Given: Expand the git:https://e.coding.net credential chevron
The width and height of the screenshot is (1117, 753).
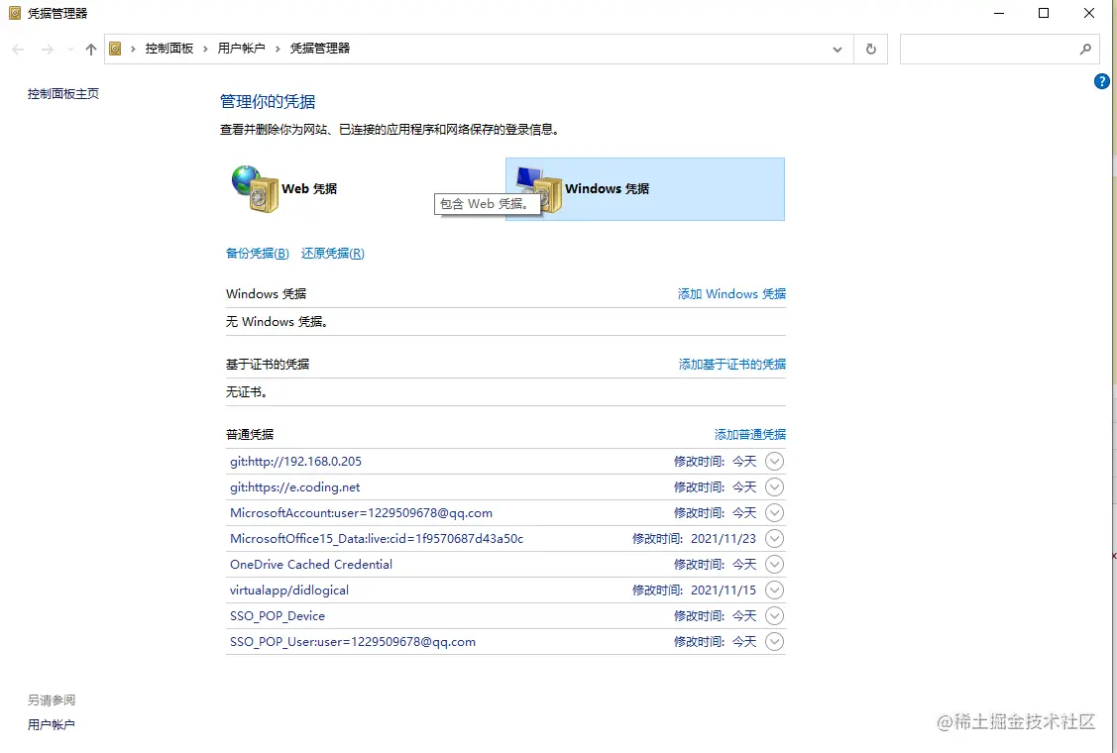Looking at the screenshot, I should click(774, 486).
